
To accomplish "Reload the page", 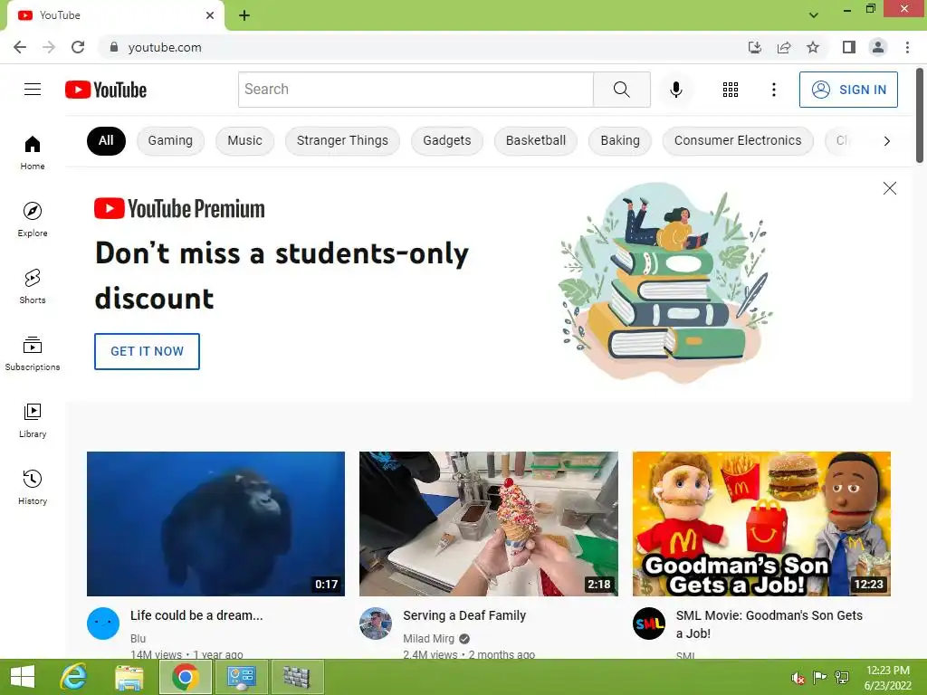I will point(78,47).
